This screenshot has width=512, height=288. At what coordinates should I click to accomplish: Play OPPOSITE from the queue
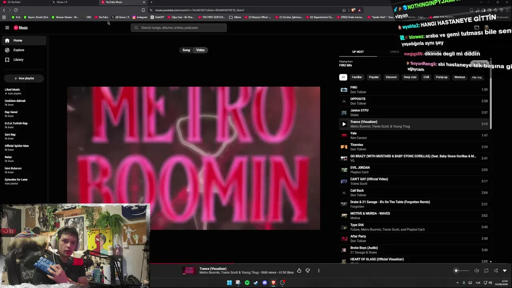[x=414, y=101]
